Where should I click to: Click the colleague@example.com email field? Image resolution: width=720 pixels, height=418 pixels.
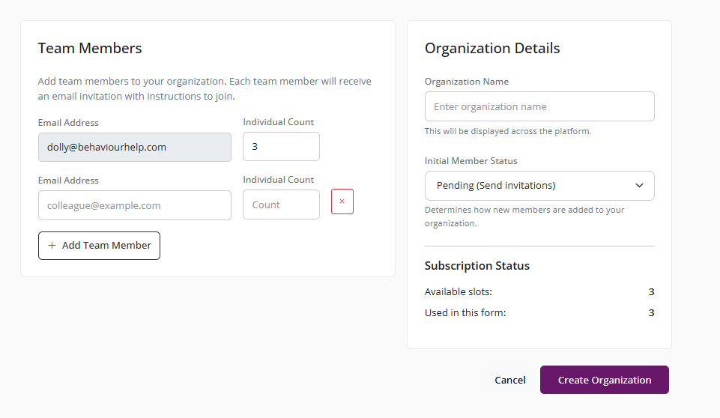click(135, 205)
